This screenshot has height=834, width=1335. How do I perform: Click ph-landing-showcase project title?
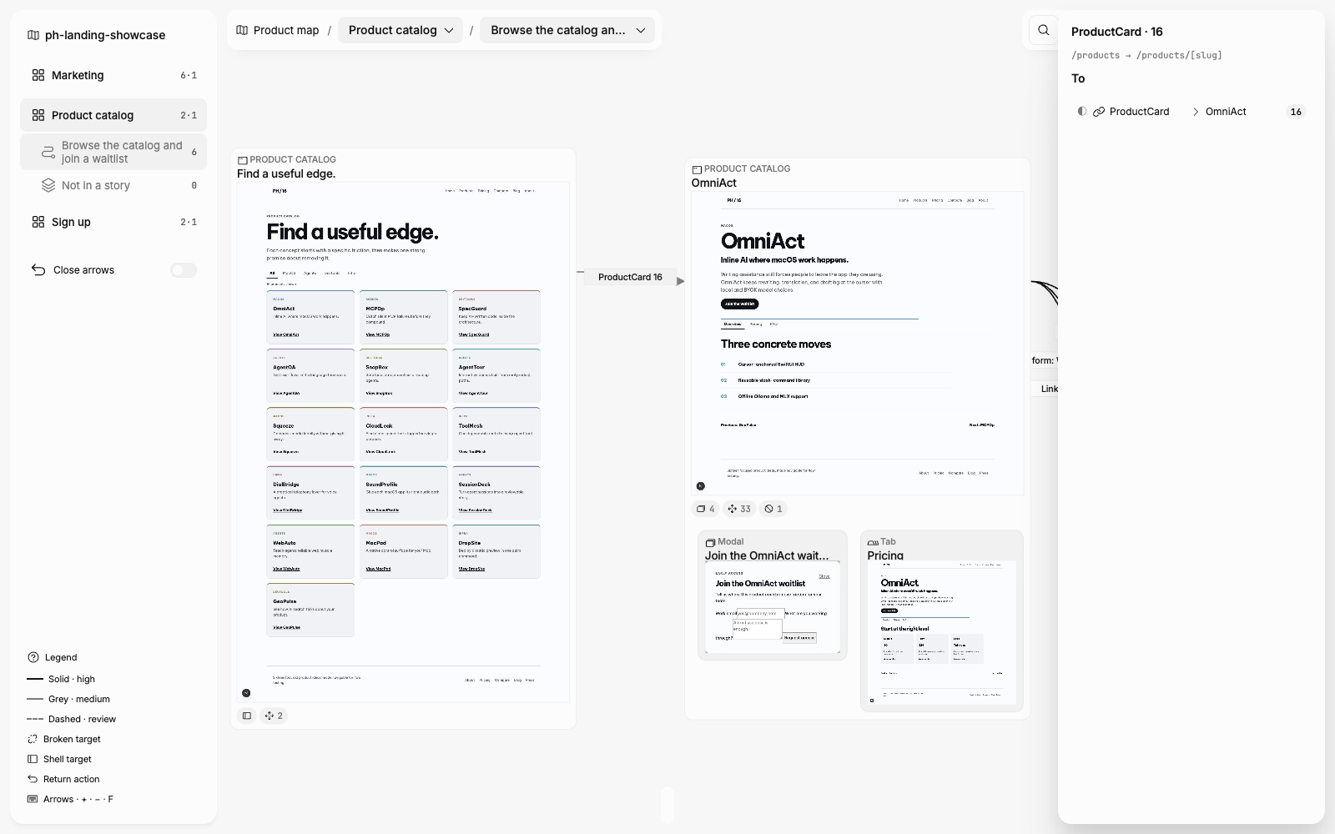[x=105, y=35]
